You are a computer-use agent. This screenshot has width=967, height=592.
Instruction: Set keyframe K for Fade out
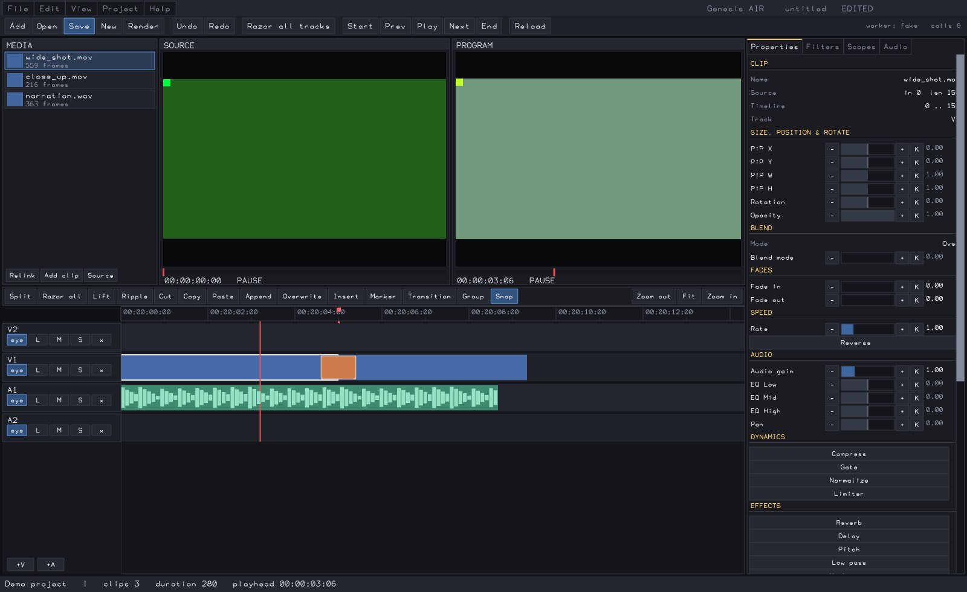(917, 300)
